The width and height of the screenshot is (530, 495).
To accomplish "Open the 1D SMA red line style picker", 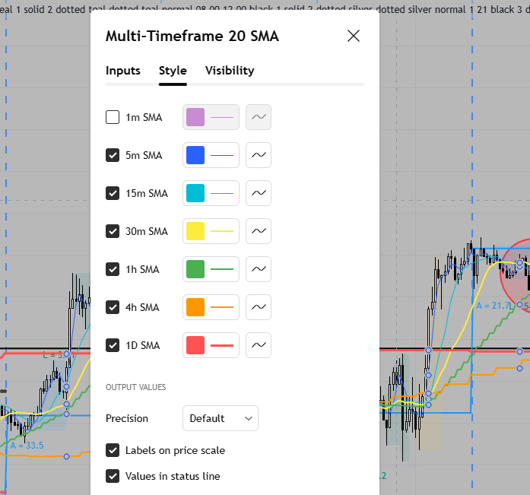I will click(221, 345).
